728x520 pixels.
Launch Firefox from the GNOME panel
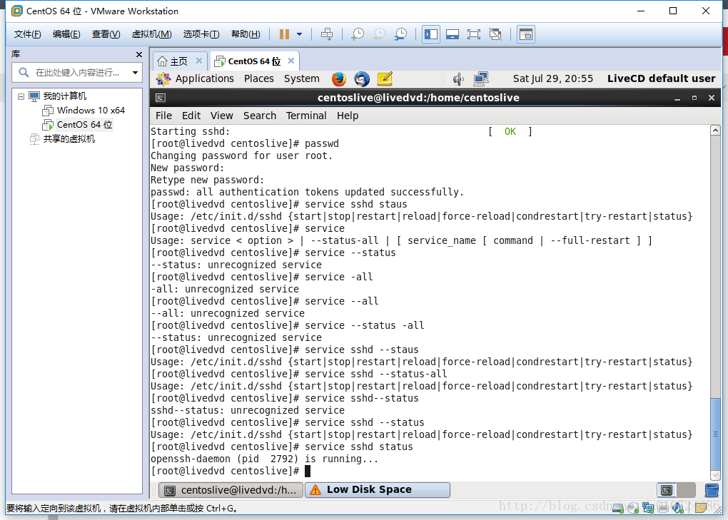(x=339, y=79)
